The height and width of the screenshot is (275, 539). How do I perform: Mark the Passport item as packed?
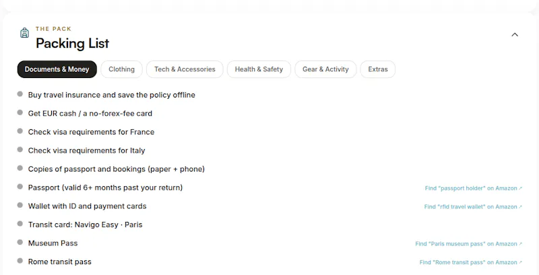(20, 186)
